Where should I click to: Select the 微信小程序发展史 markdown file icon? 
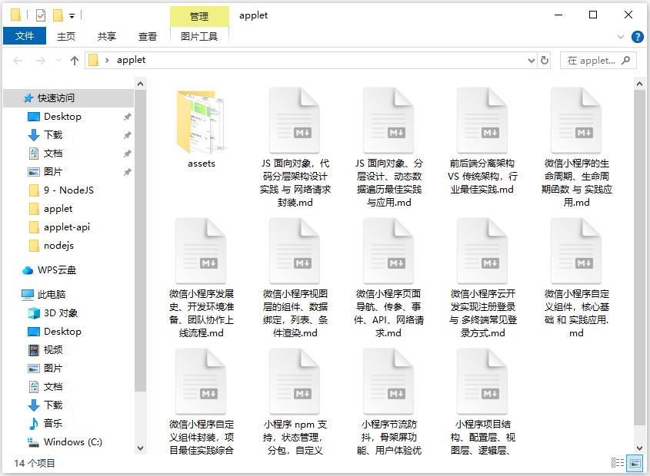click(x=201, y=251)
